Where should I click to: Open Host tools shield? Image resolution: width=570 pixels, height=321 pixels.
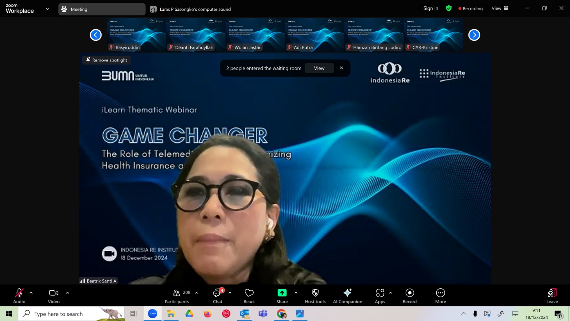pyautogui.click(x=315, y=296)
